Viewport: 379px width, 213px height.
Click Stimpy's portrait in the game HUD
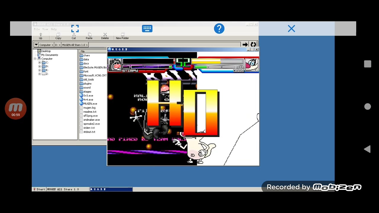[115, 65]
